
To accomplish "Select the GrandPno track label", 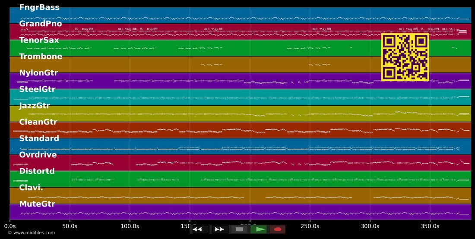I will [x=41, y=24].
